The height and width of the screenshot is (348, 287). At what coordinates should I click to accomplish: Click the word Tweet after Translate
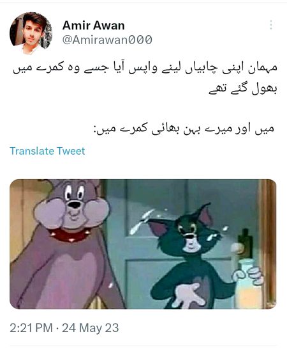pos(71,151)
